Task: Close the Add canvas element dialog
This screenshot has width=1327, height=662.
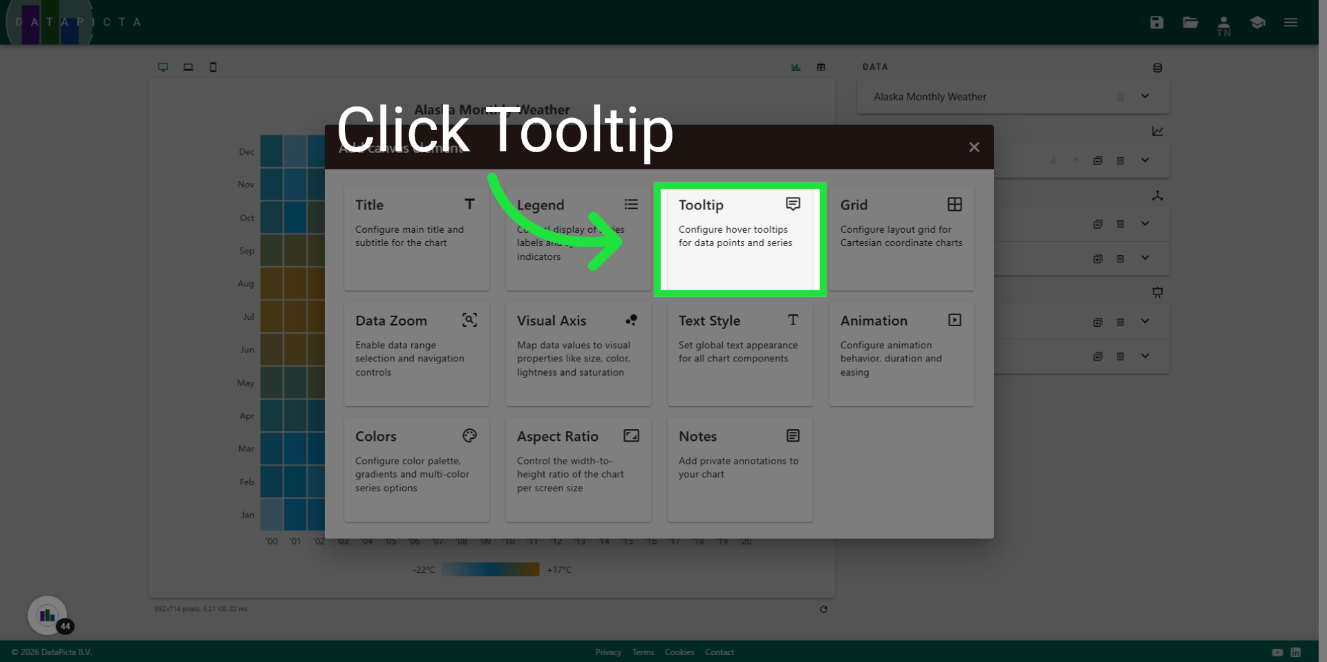Action: click(974, 147)
